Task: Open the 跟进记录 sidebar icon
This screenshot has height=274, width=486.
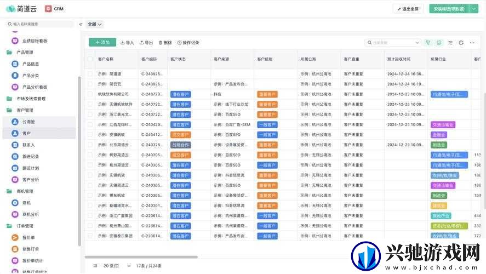Action: 15,157
